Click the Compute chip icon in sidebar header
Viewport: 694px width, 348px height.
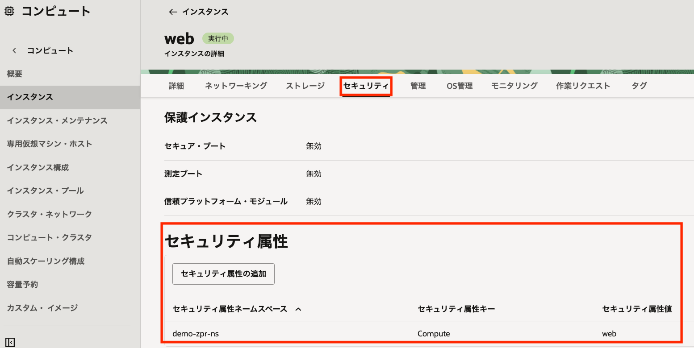9,12
